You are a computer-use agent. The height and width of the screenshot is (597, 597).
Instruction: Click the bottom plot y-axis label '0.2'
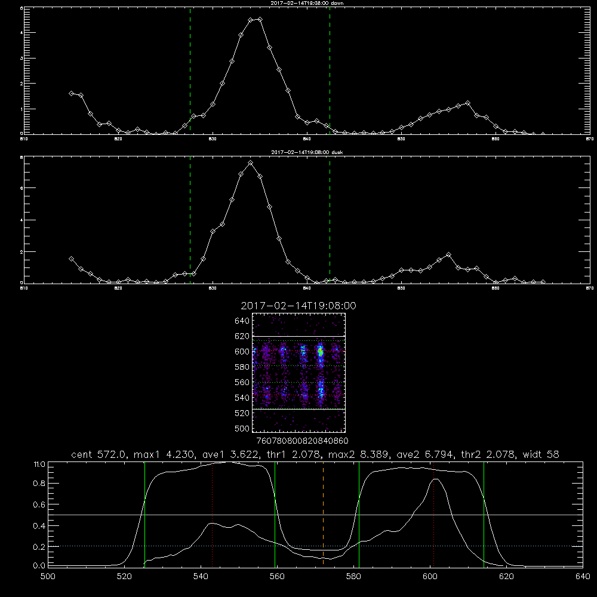pyautogui.click(x=39, y=547)
